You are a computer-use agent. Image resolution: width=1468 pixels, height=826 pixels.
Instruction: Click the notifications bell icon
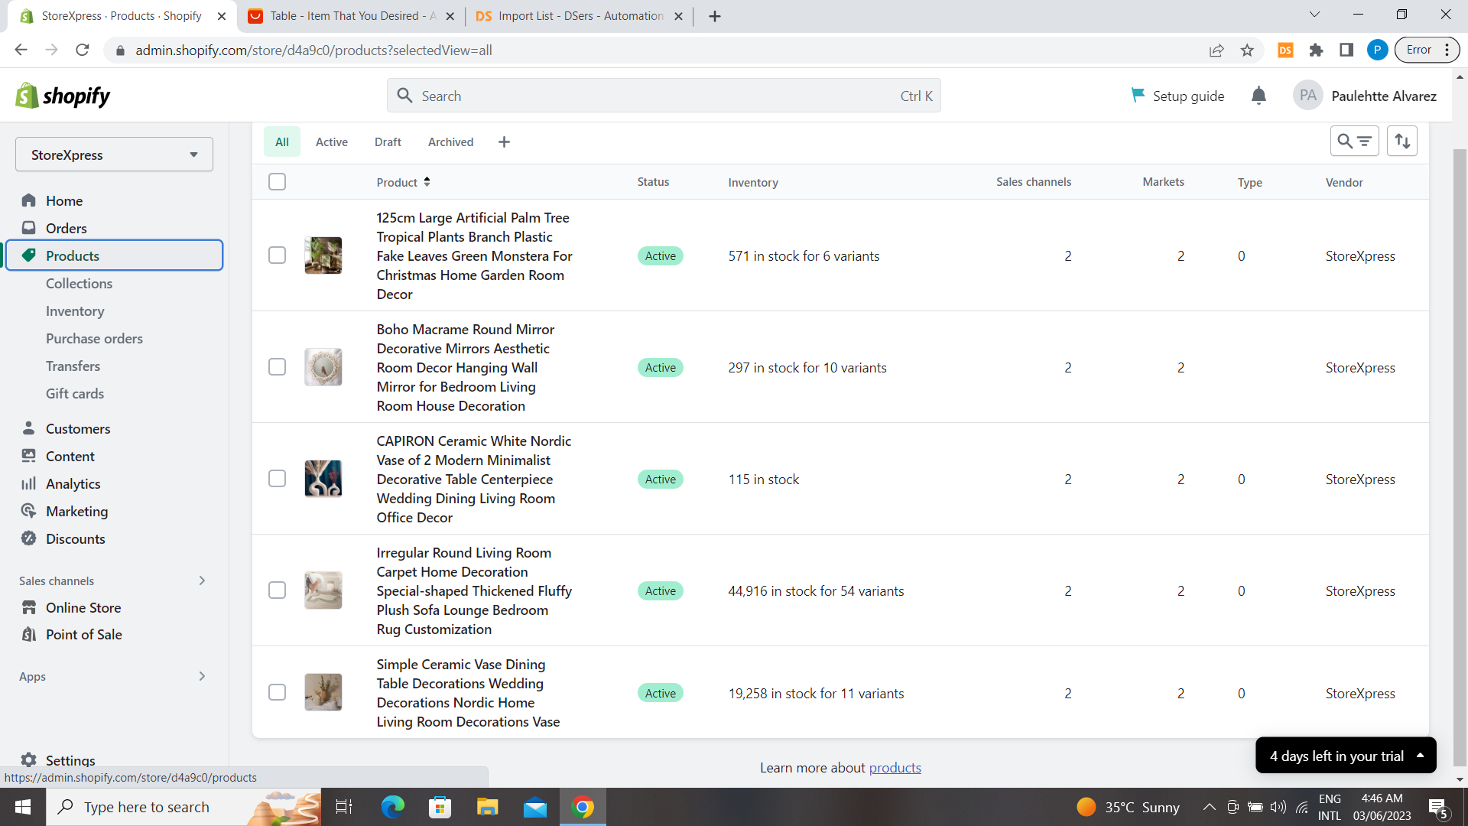(x=1259, y=96)
